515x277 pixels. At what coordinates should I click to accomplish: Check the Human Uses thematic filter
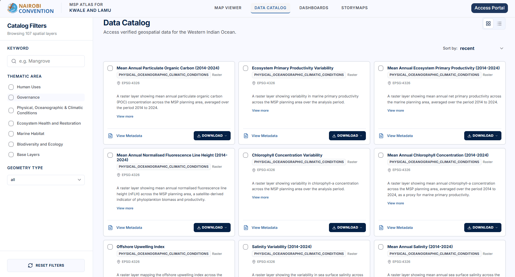[x=11, y=87]
